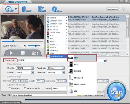This screenshot has width=130, height=104.
Task: Select BlackBerry in the profile menu
Action: pos(57,50)
